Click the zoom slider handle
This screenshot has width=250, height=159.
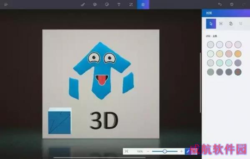(165, 152)
